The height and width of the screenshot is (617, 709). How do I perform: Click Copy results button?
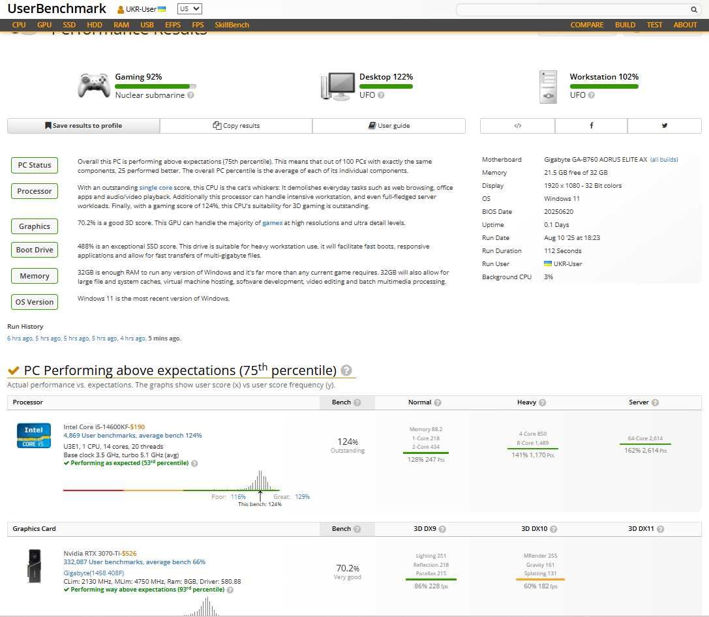pyautogui.click(x=236, y=126)
